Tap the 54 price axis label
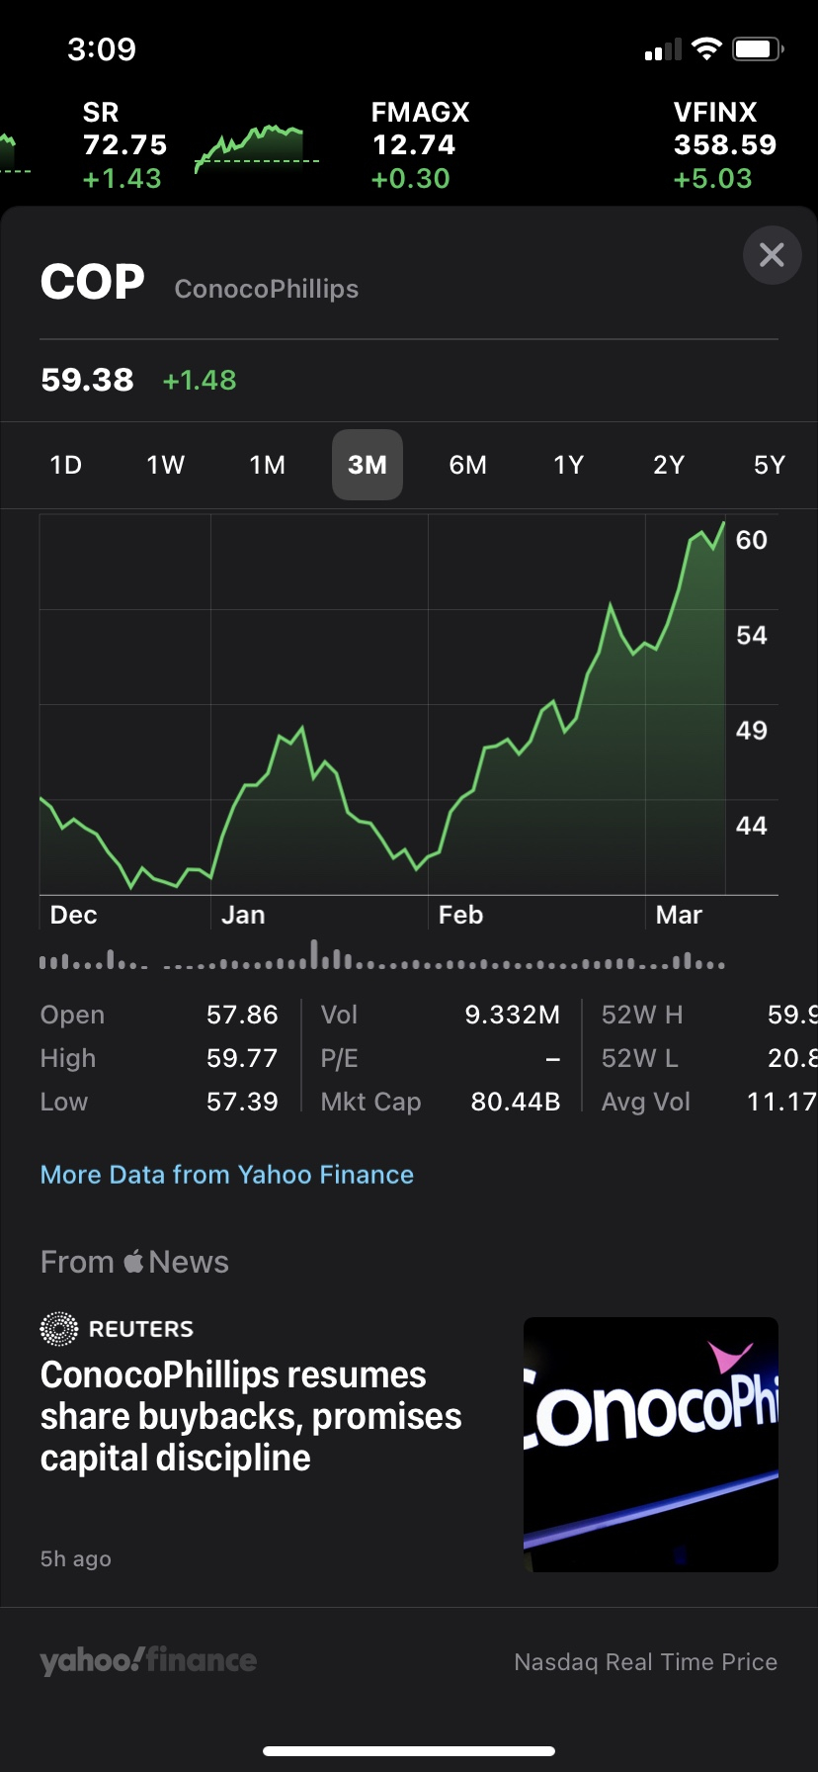This screenshot has height=1772, width=818. [x=752, y=635]
